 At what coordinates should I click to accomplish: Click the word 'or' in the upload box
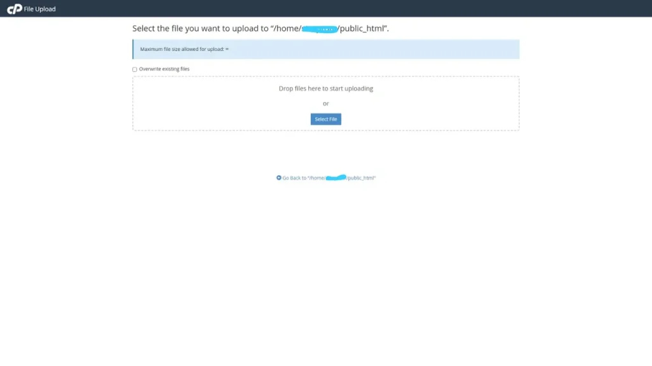tap(325, 104)
